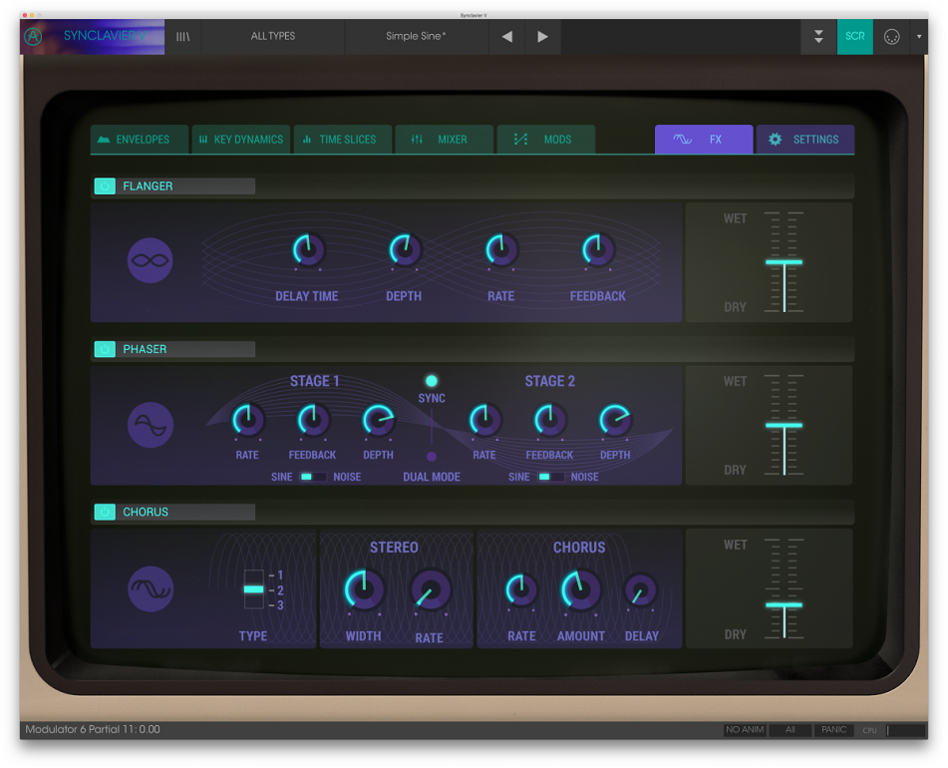Open the ALL TYPES filter dropdown

point(272,36)
